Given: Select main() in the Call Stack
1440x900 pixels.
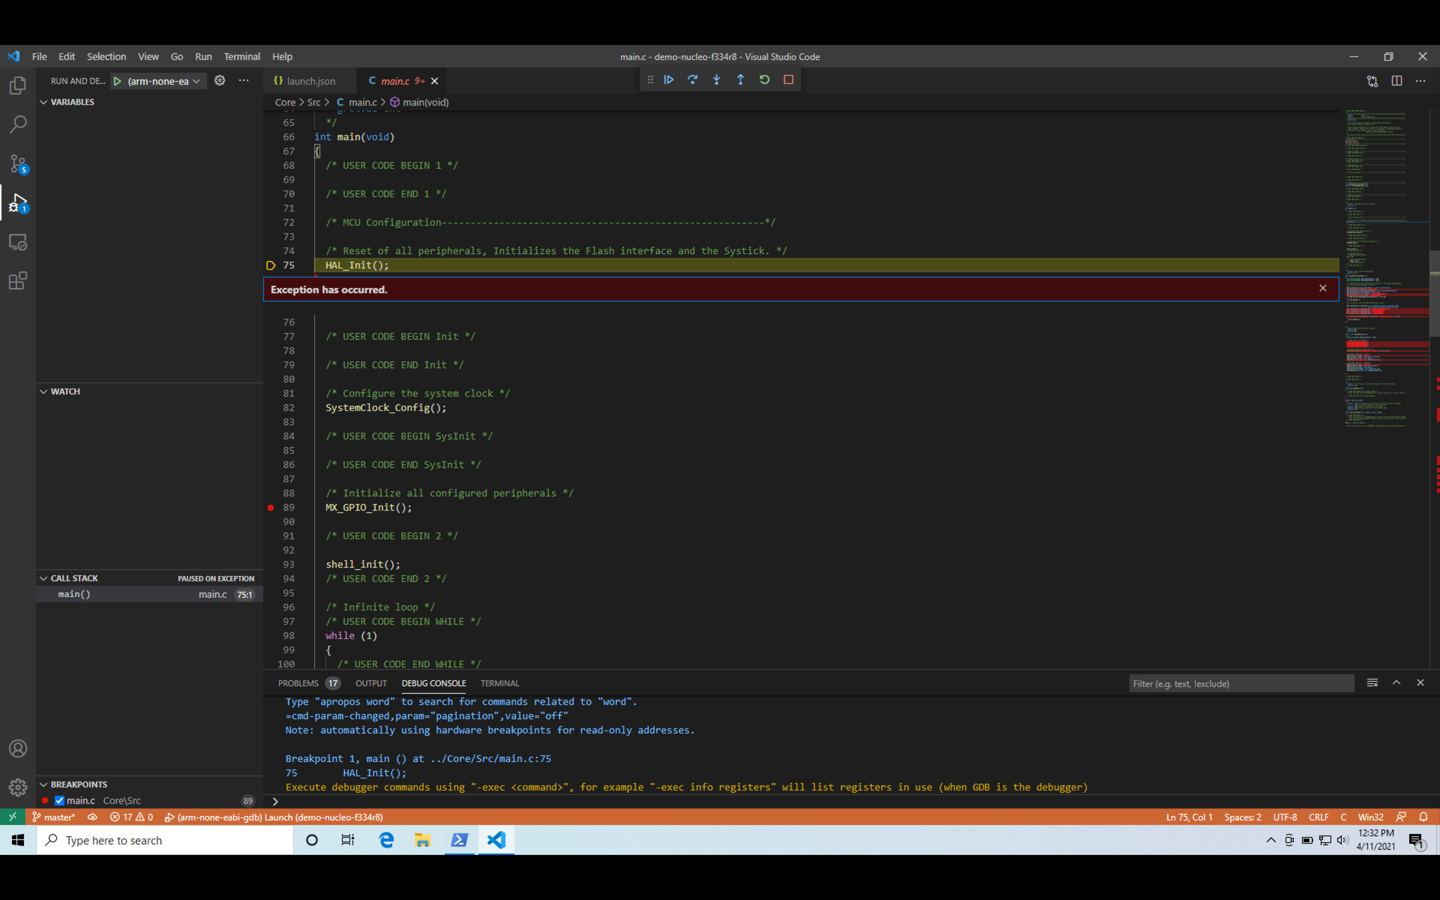Looking at the screenshot, I should pyautogui.click(x=74, y=593).
